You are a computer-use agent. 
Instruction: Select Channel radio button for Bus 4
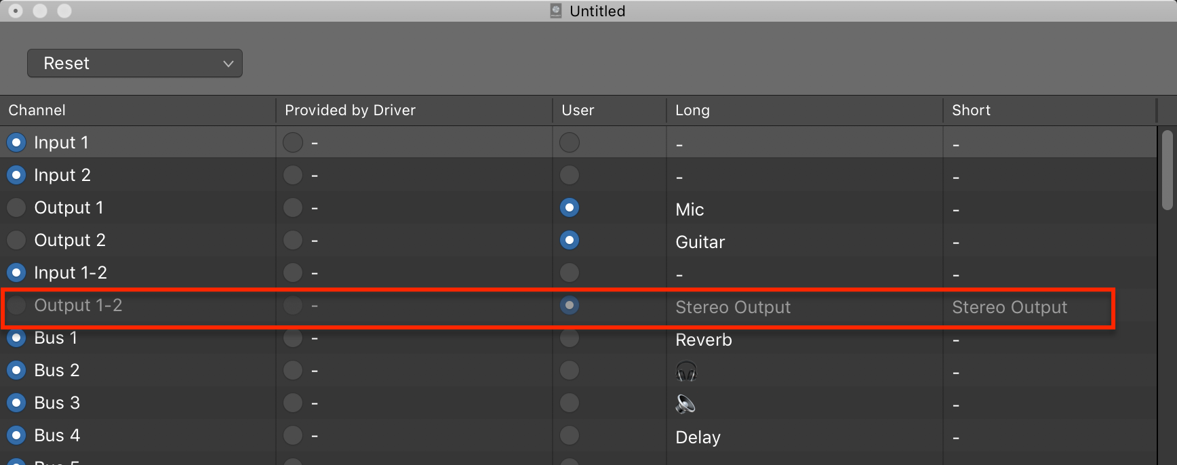coord(16,435)
